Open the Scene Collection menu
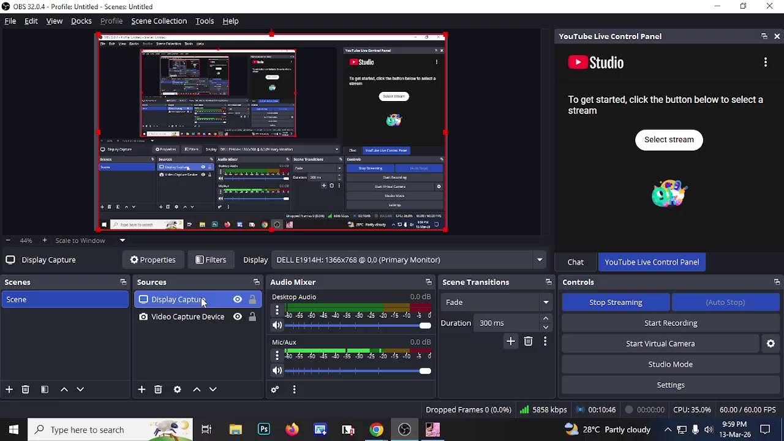Image resolution: width=784 pixels, height=441 pixels. click(159, 21)
